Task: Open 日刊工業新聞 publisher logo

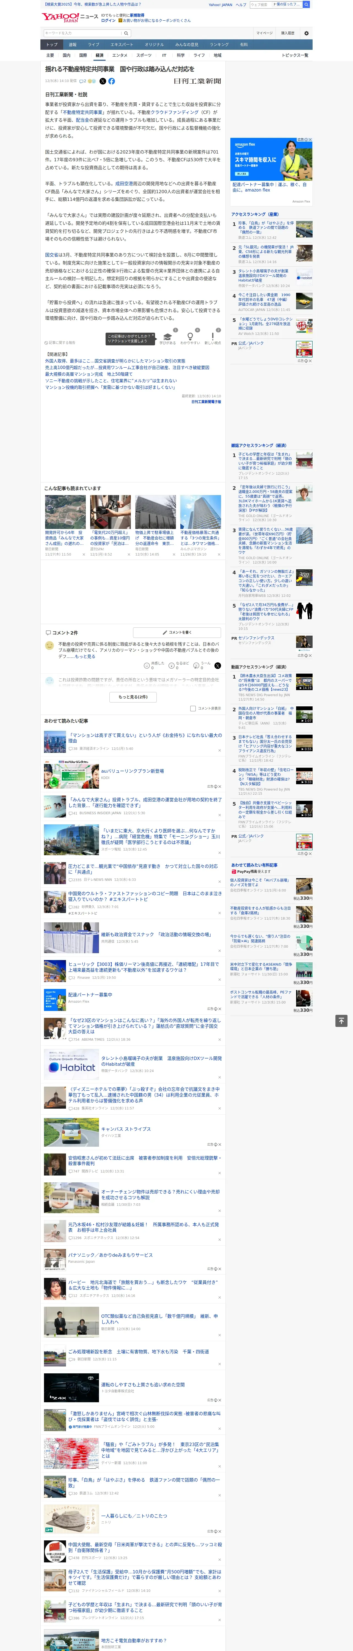Action: pyautogui.click(x=197, y=81)
